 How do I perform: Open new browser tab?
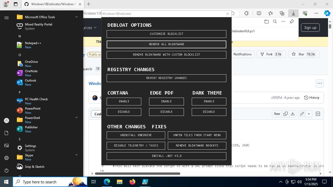[x=89, y=4]
